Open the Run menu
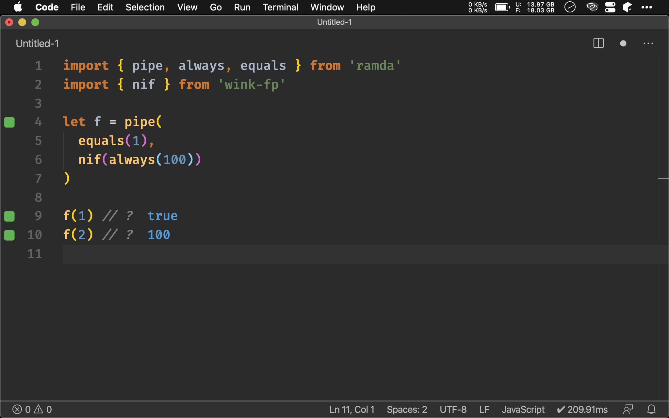This screenshot has height=418, width=669. (x=242, y=7)
